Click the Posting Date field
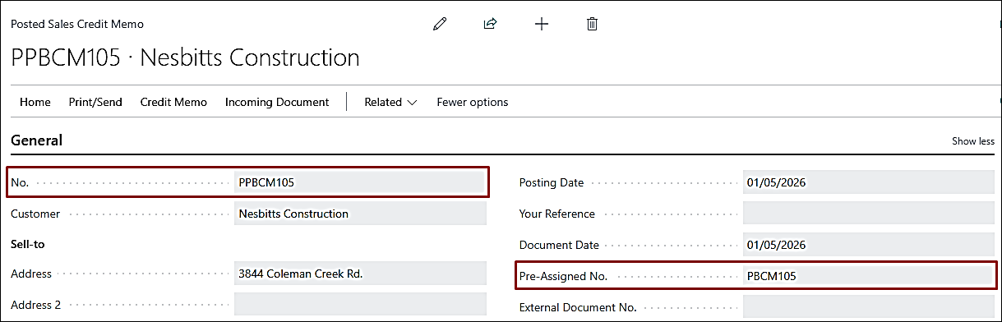The image size is (1002, 322). coord(869,182)
